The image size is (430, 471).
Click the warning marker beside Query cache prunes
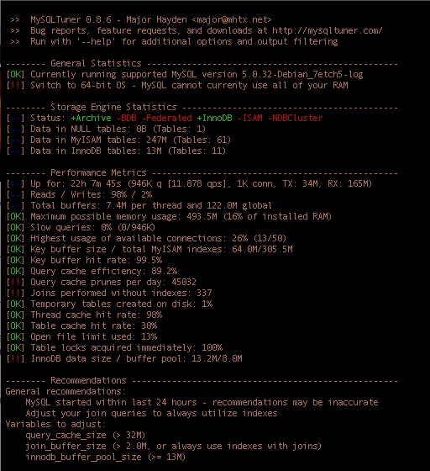[15, 282]
